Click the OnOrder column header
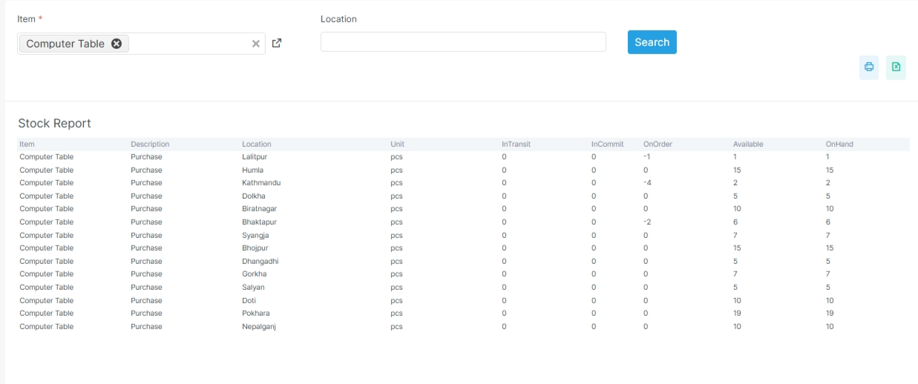Viewport: 918px width, 384px height. [x=658, y=145]
